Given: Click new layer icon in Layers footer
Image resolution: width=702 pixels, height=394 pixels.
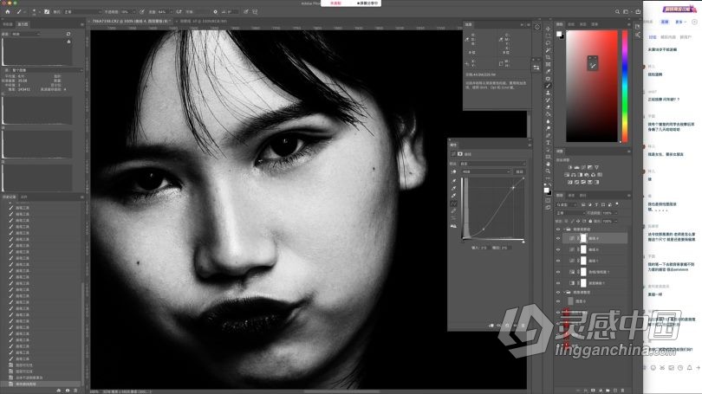Looking at the screenshot, I should click(615, 391).
